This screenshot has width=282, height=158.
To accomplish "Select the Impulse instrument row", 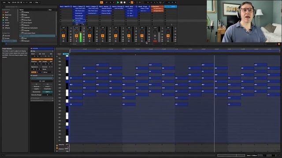I will click(x=37, y=31).
